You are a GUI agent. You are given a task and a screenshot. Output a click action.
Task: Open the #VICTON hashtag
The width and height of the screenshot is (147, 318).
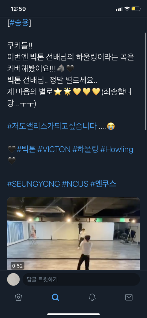point(54,150)
